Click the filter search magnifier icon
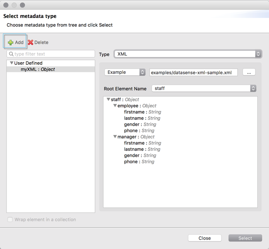The height and width of the screenshot is (249, 269). (11, 54)
